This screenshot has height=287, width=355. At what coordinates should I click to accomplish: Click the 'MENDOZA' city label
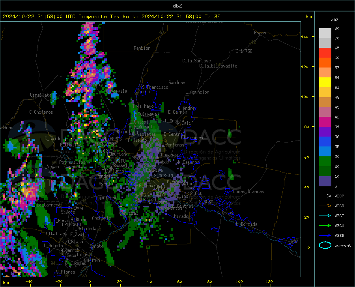tap(105, 144)
